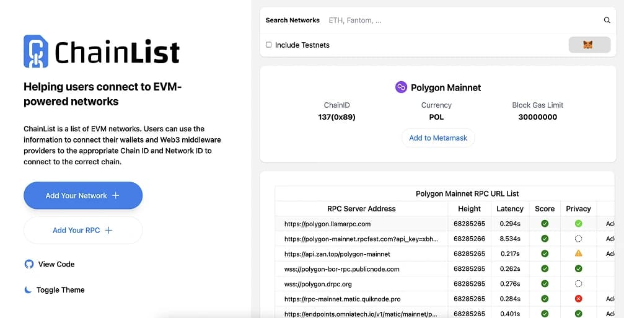Select https://api.zan.top/polygon-mainnet address
Viewport: 624px width, 318px height.
point(337,254)
